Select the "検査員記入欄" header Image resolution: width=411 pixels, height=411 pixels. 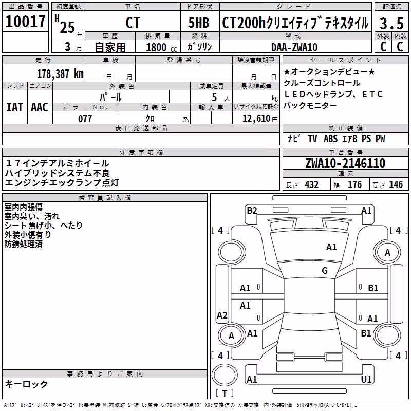coord(105,198)
